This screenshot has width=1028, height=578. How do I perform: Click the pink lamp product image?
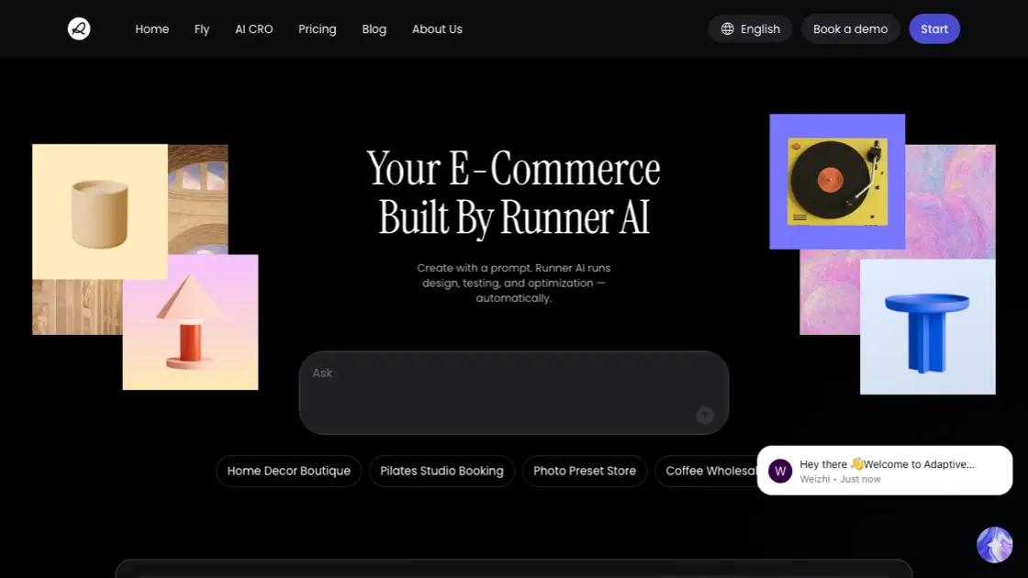pos(190,322)
